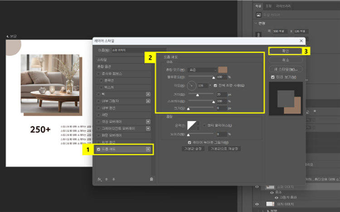Image resolution: width=340 pixels, height=212 pixels.
Task: Click the angle dial for drop shadow
Action: (x=191, y=86)
